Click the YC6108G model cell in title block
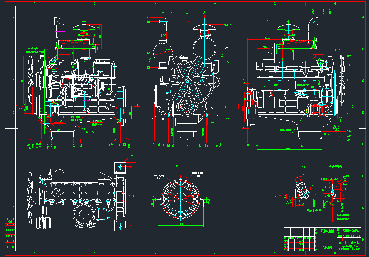This screenshot has width=369, height=257. click(x=327, y=247)
